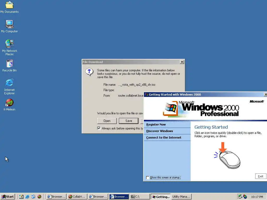This screenshot has height=200, width=267.
Task: Click the network tray icon with green arrow
Action: pyautogui.click(x=240, y=197)
